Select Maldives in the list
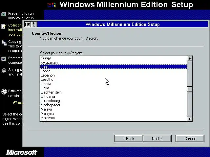This screenshot has height=157, width=210. (x=114, y=118)
